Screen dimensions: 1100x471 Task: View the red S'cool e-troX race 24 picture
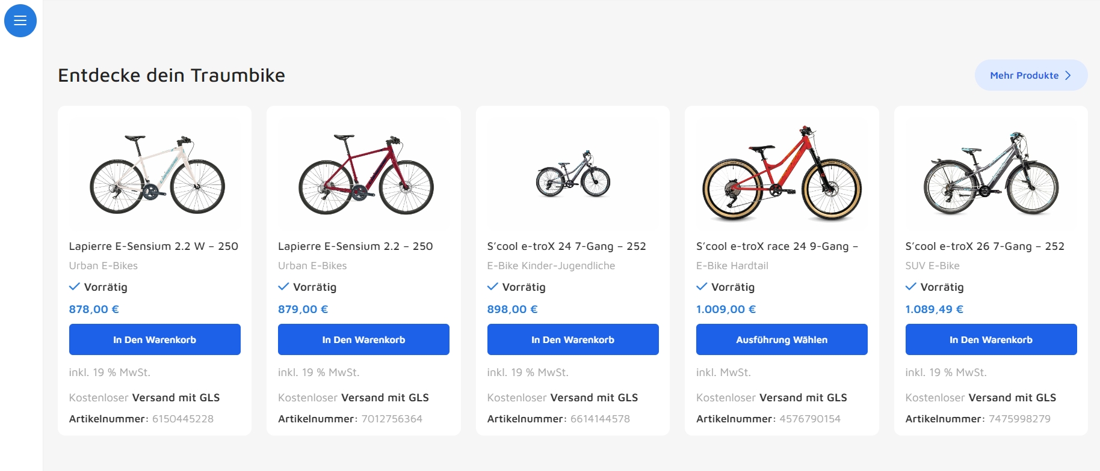coord(782,174)
